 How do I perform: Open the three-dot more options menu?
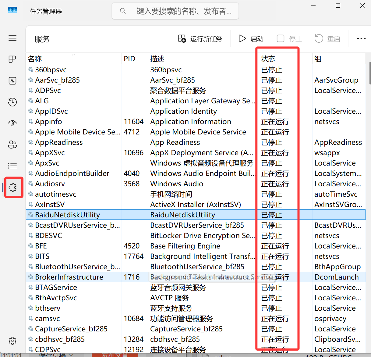point(361,39)
